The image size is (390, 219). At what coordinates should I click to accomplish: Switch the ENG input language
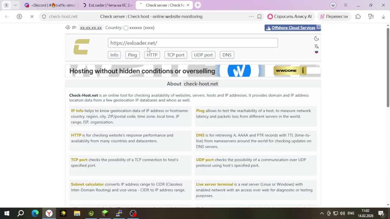coord(351,213)
